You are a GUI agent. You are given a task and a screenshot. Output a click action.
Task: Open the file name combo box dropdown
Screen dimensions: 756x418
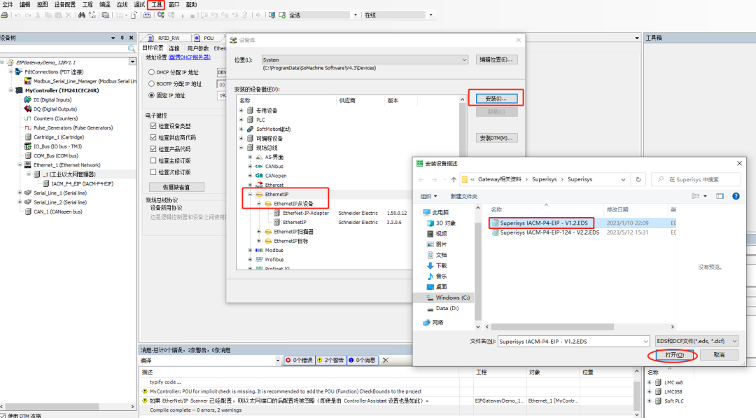tap(645, 342)
